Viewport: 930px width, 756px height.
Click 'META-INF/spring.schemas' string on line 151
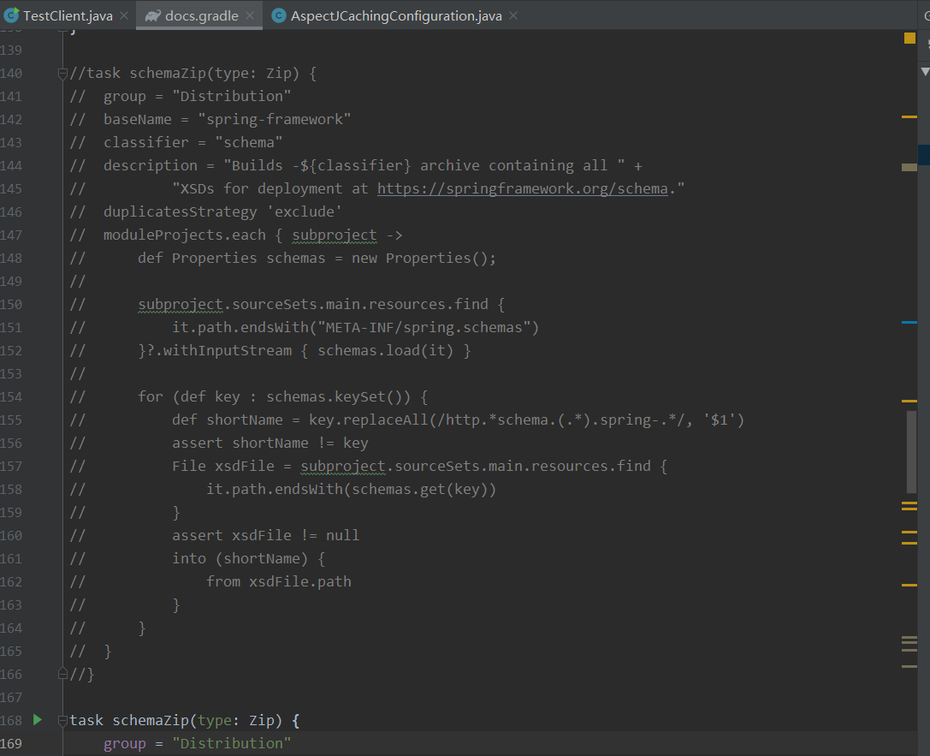424,328
